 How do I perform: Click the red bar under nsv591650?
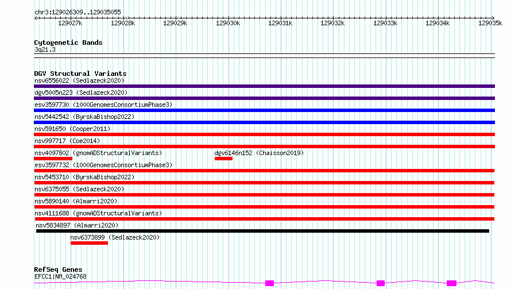coord(264,134)
